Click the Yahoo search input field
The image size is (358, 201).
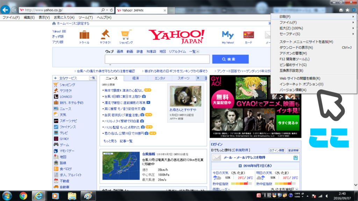tap(157, 59)
